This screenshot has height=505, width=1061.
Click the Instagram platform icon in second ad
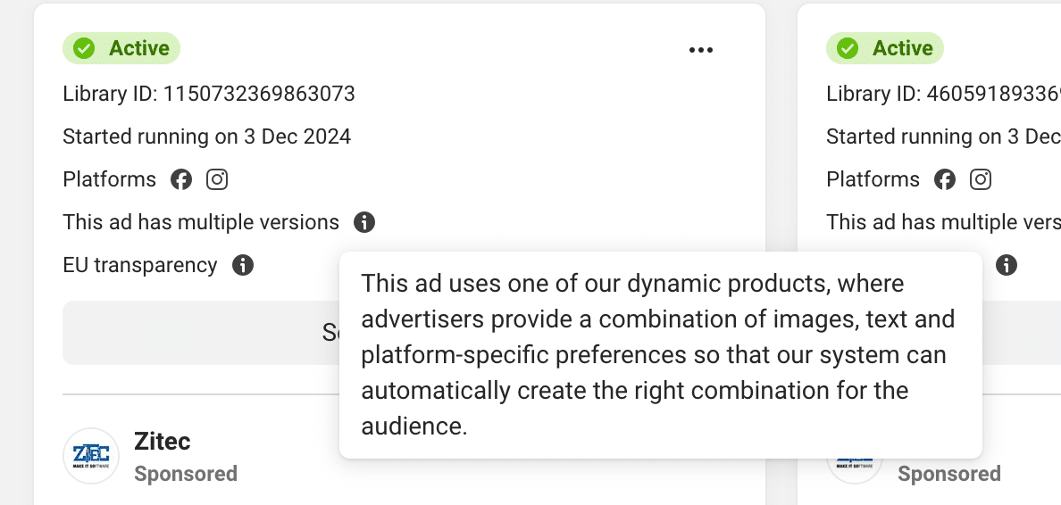(x=981, y=179)
